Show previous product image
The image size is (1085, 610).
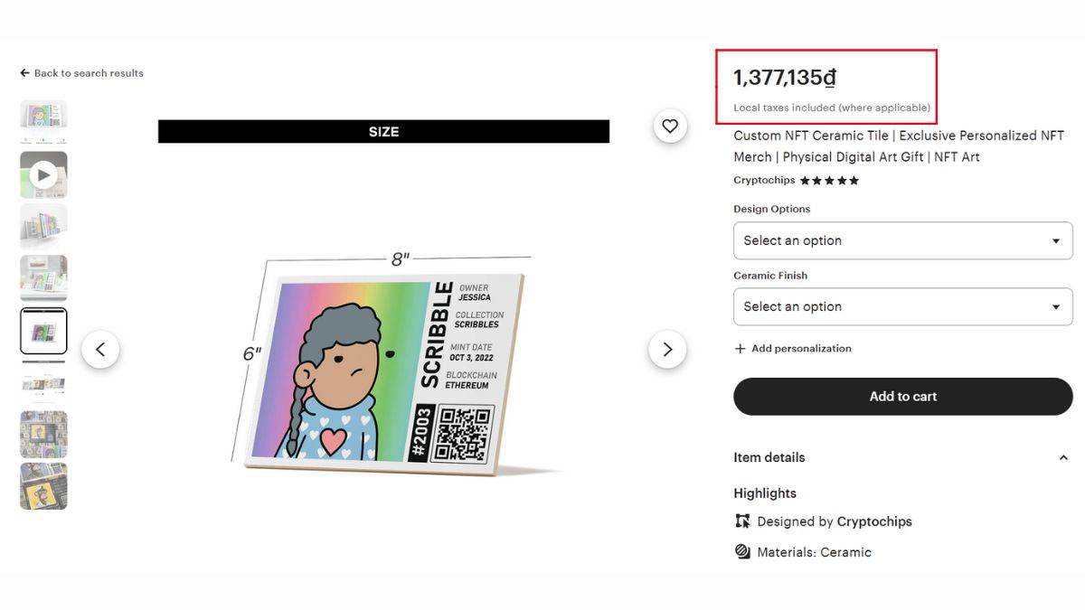tap(100, 350)
